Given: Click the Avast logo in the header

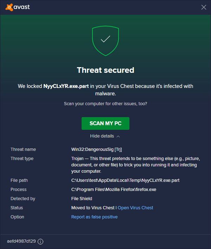Looking at the screenshot, I should [18, 7].
